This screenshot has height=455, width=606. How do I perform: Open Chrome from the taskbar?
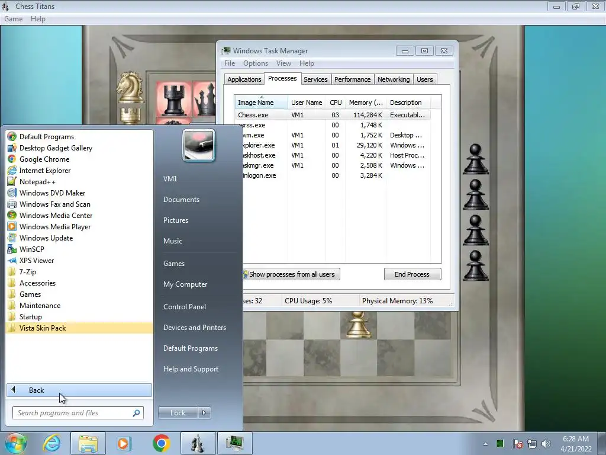click(161, 443)
